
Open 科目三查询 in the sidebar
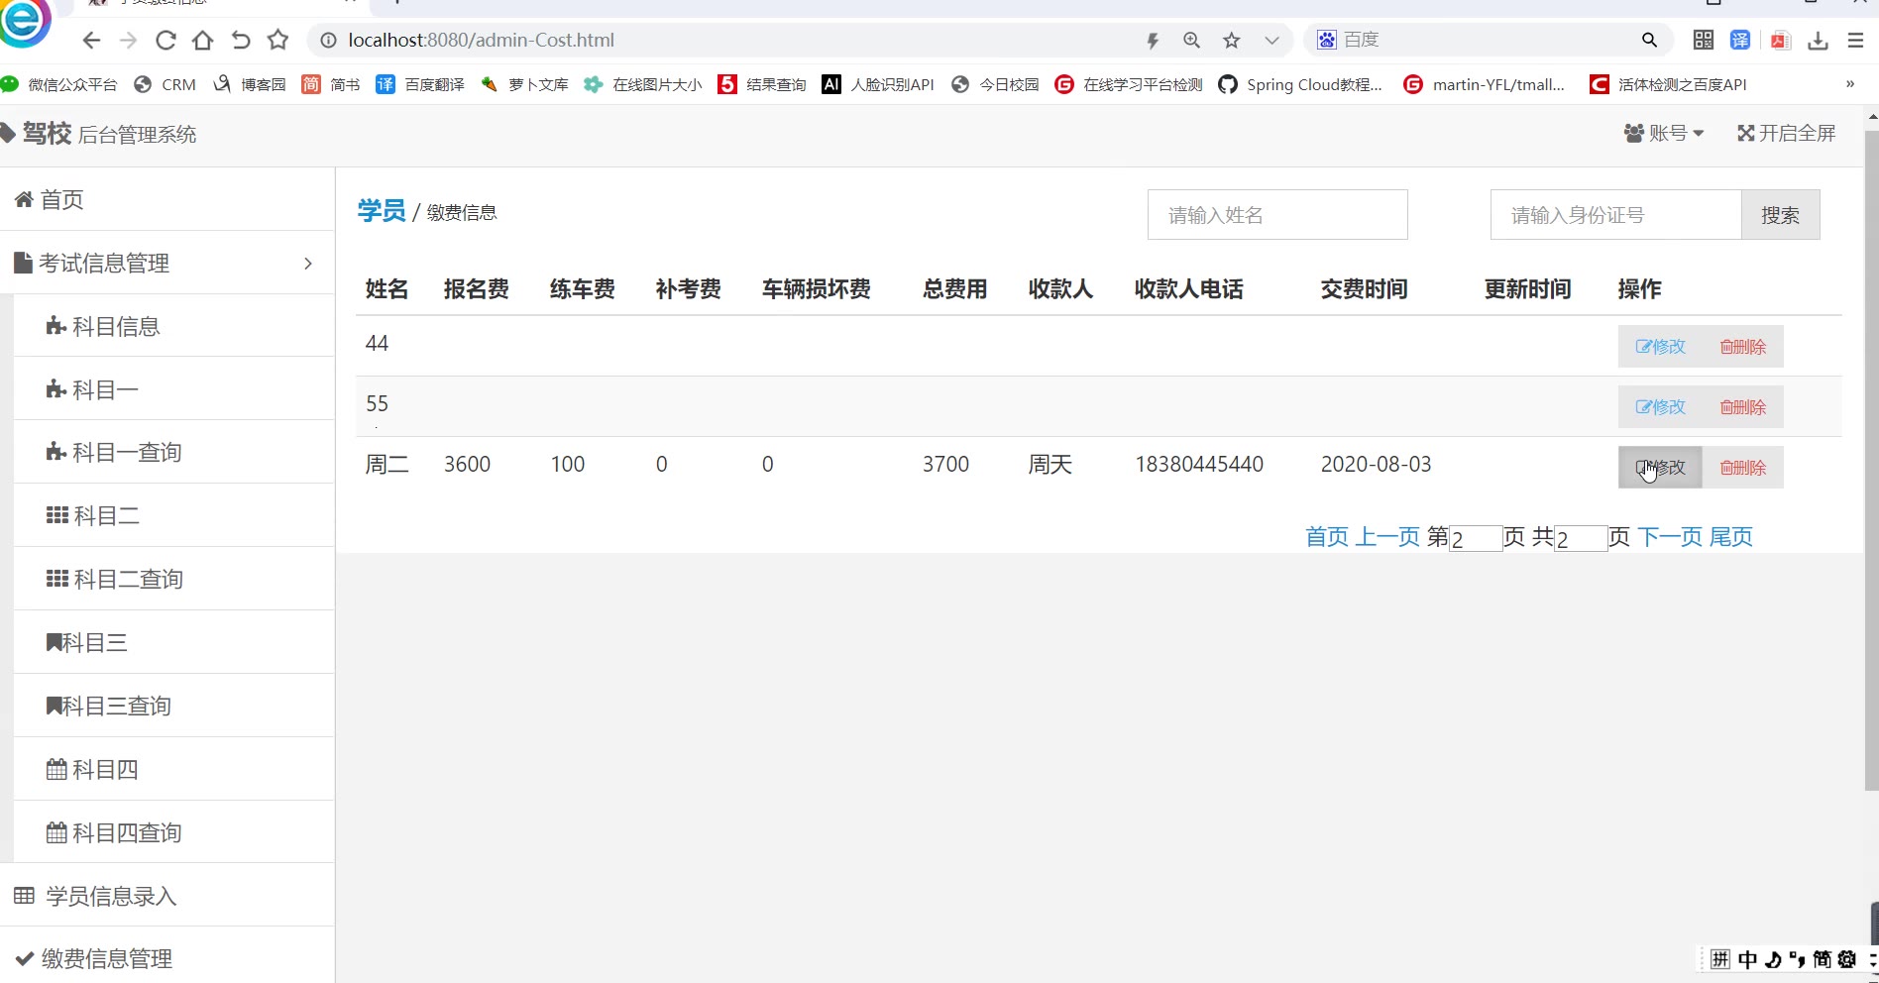coord(173,706)
